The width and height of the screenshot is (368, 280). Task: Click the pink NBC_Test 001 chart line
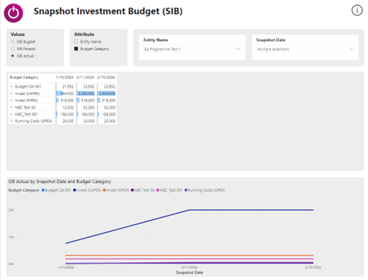coord(189,259)
